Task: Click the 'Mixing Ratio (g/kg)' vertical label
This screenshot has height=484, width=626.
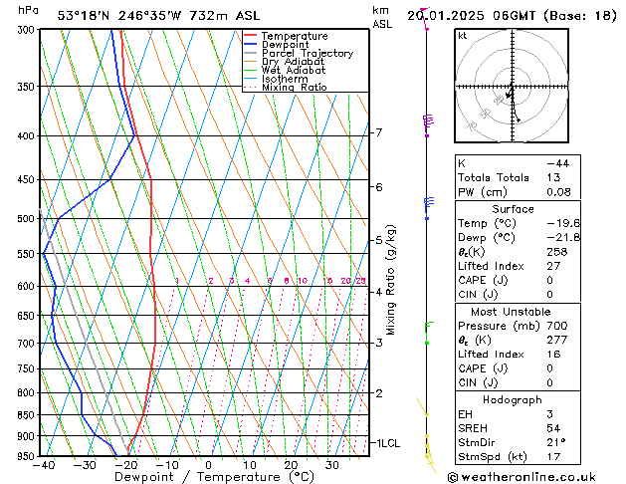Action: (x=390, y=280)
